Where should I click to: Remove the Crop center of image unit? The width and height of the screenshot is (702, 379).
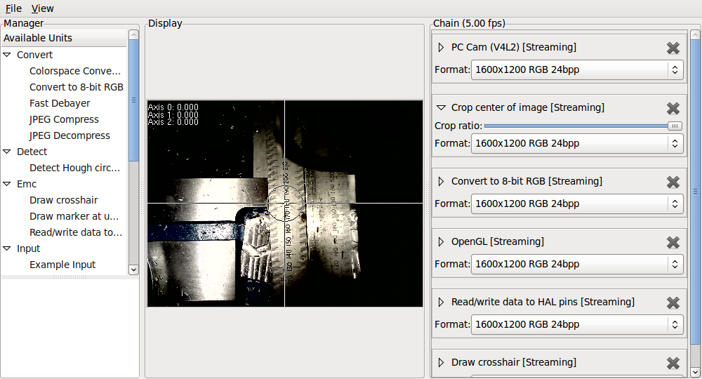(673, 108)
